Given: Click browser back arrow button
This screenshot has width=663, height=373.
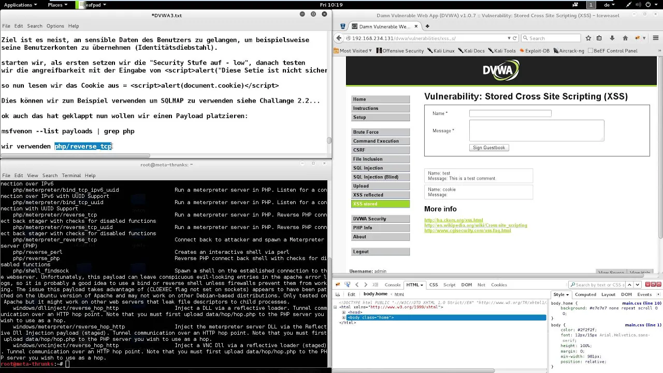Looking at the screenshot, I should click(339, 38).
